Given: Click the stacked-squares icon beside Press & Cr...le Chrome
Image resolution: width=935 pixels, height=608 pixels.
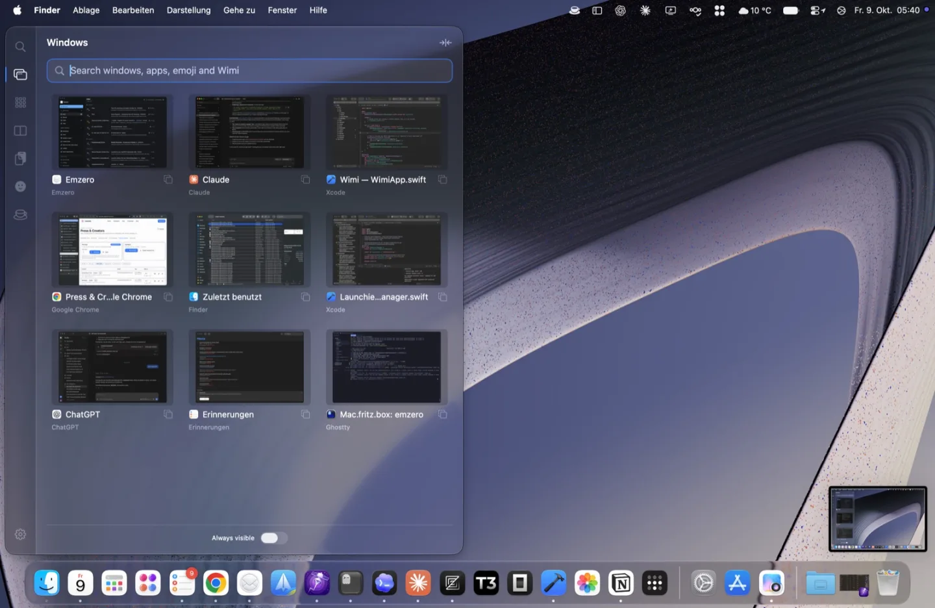Looking at the screenshot, I should tap(168, 297).
